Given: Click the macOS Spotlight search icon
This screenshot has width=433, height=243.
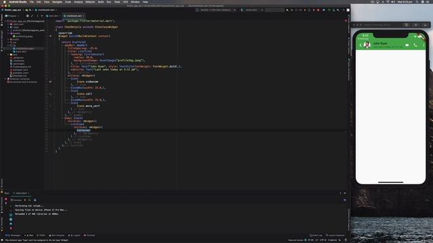Looking at the screenshot, I should [417, 1].
